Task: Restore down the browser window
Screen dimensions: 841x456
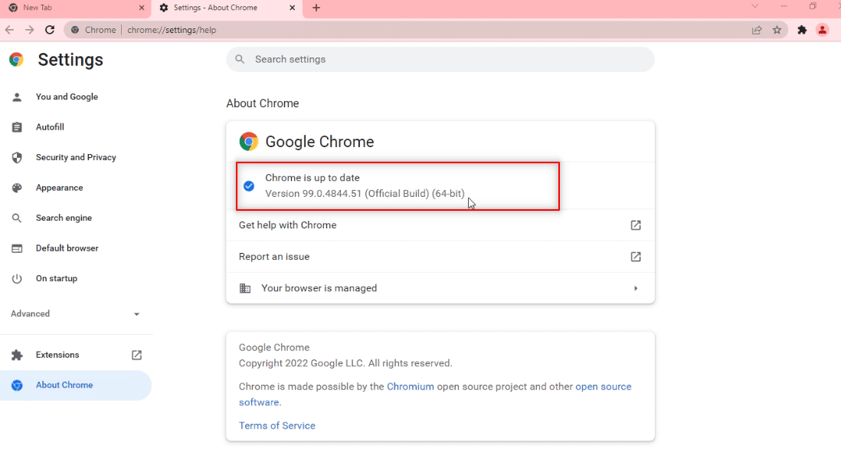Action: [813, 6]
